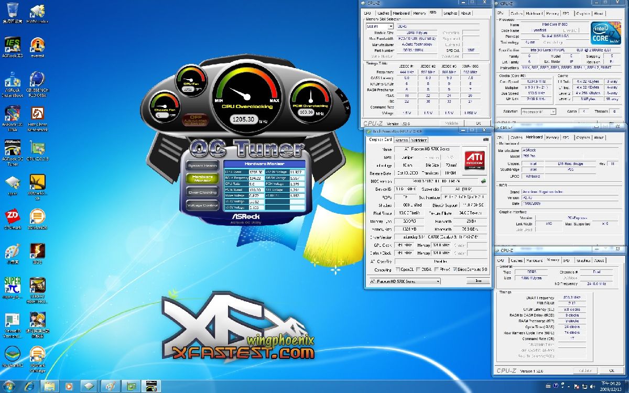
Task: Click the Close button in GPU-Z
Action: coord(478,281)
